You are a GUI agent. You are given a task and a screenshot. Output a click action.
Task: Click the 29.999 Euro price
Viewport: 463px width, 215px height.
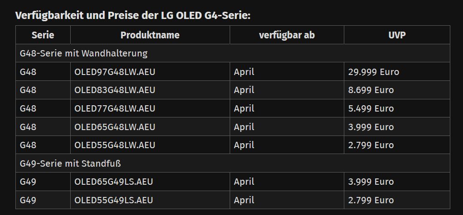pyautogui.click(x=374, y=72)
